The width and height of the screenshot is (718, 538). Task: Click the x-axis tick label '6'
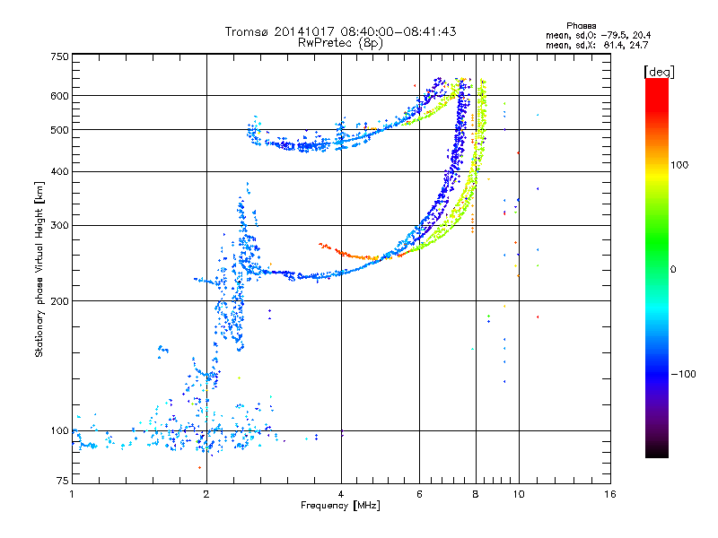pyautogui.click(x=419, y=494)
